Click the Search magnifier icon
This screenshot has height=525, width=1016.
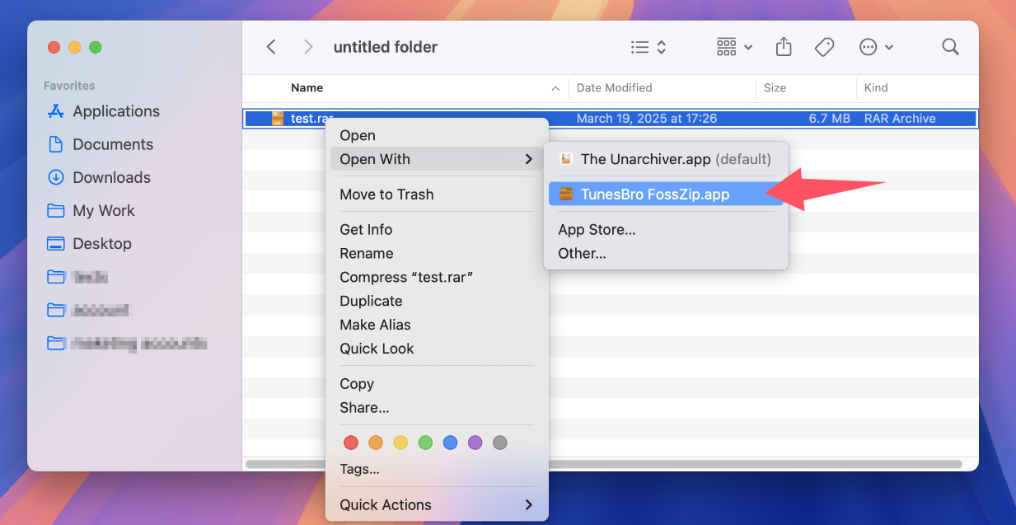[950, 47]
